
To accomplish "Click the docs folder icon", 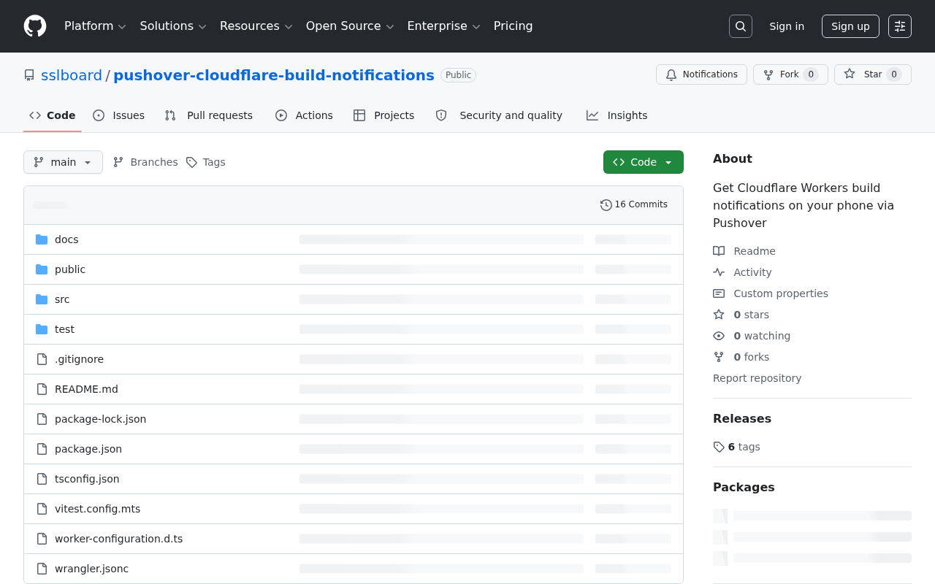I will click(x=42, y=239).
